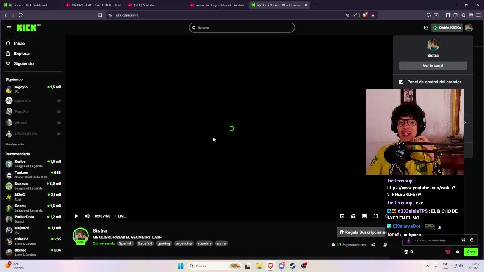Viewport: 484px width, 272px height.
Task: Expand the chevron arrow in profile dropdown
Action: [x=465, y=122]
